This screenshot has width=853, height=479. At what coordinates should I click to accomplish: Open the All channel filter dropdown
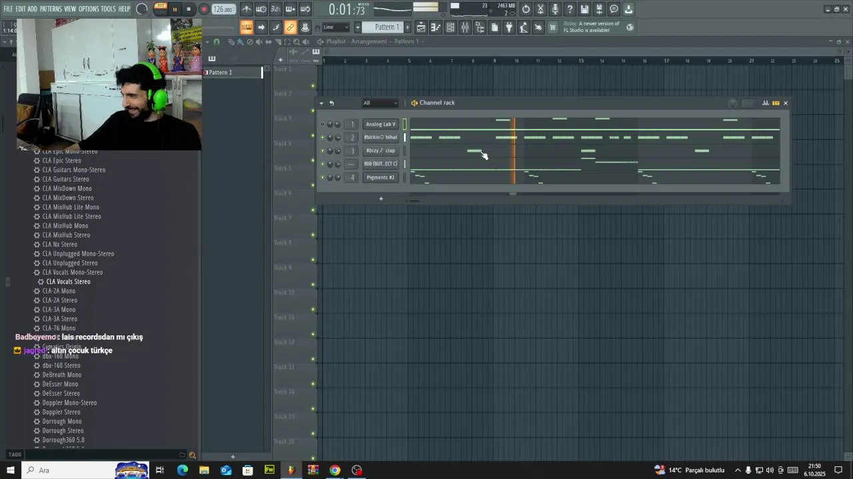tap(380, 103)
